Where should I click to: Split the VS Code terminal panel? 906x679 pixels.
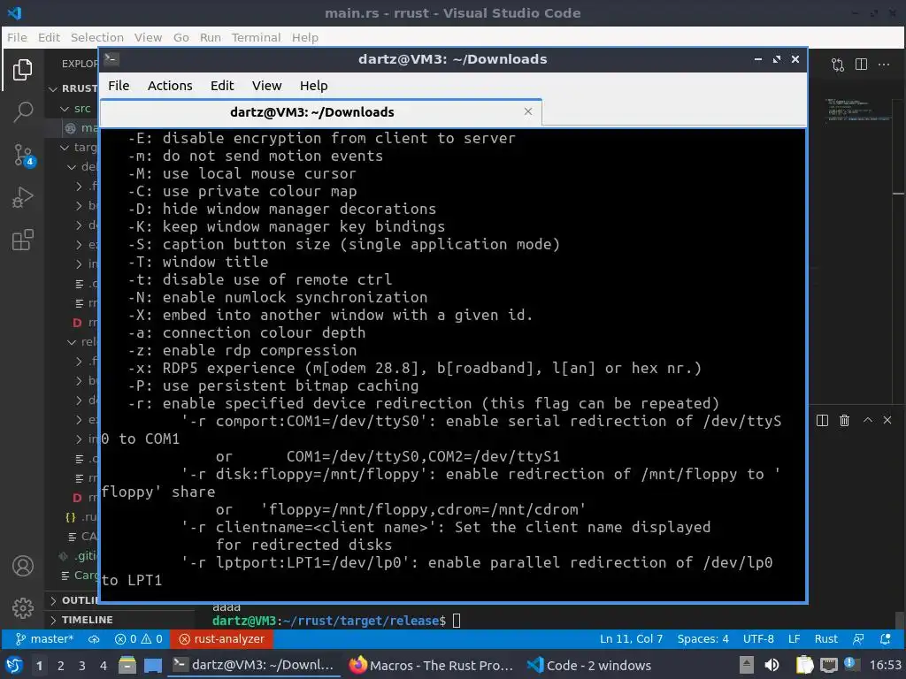pyautogui.click(x=822, y=420)
